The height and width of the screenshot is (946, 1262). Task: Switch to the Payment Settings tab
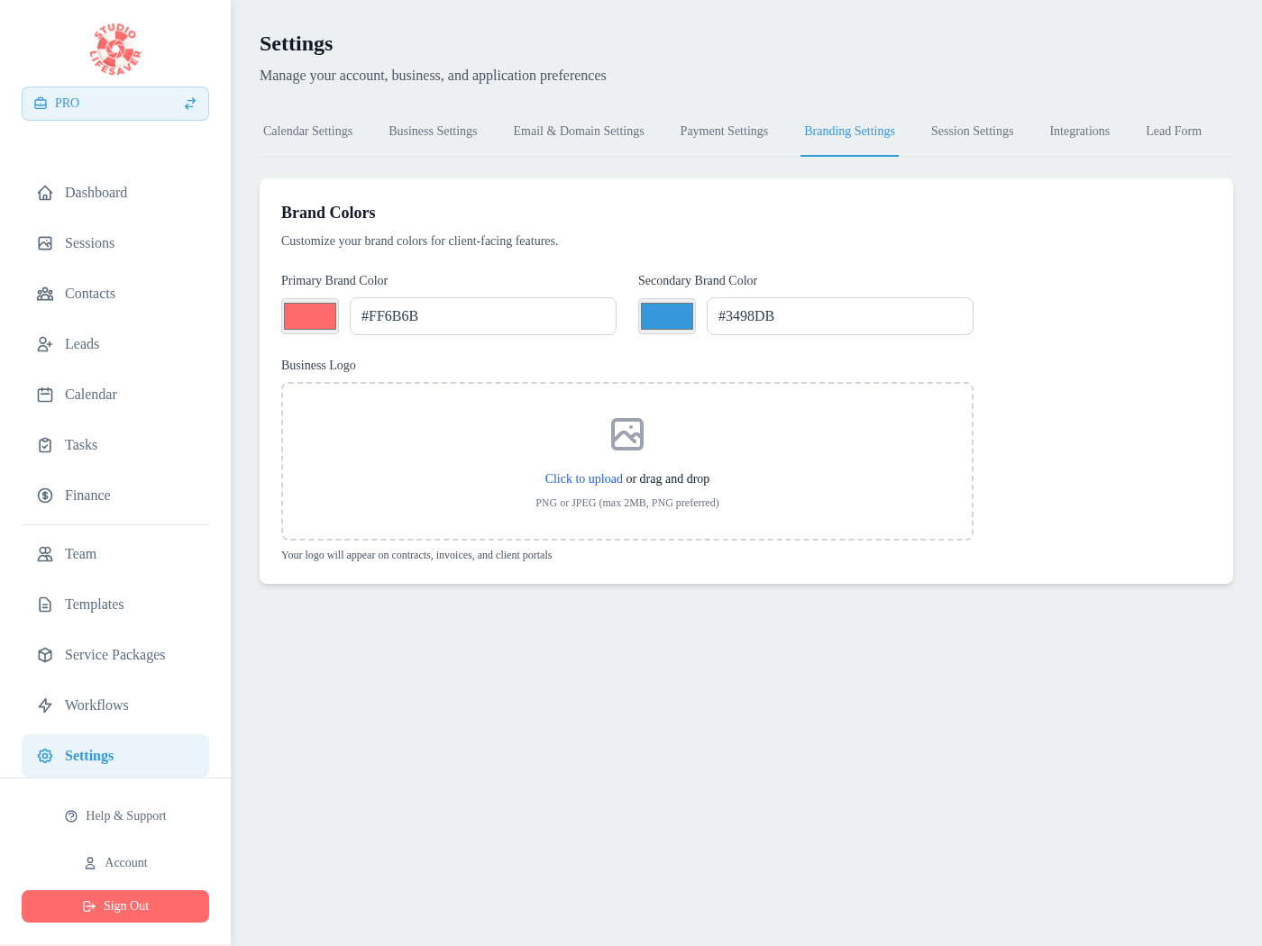[724, 131]
